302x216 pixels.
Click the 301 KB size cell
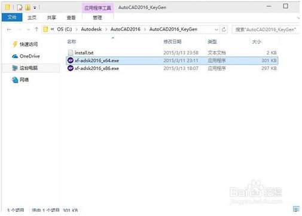coord(269,60)
